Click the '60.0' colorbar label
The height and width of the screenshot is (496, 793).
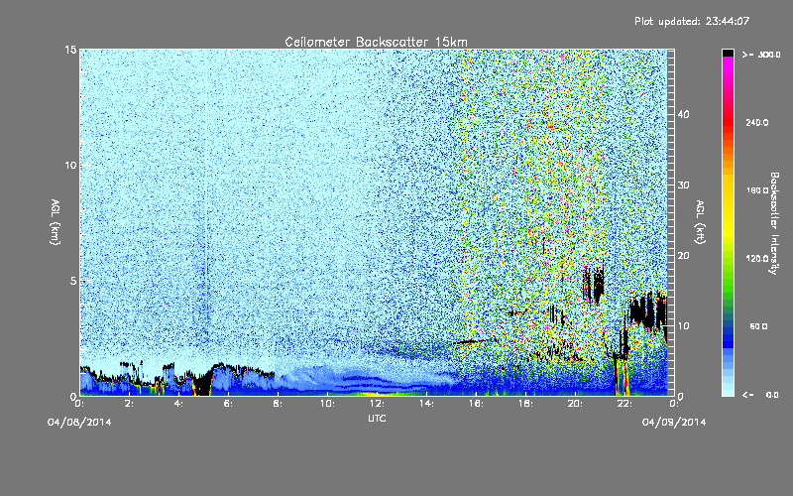(758, 327)
